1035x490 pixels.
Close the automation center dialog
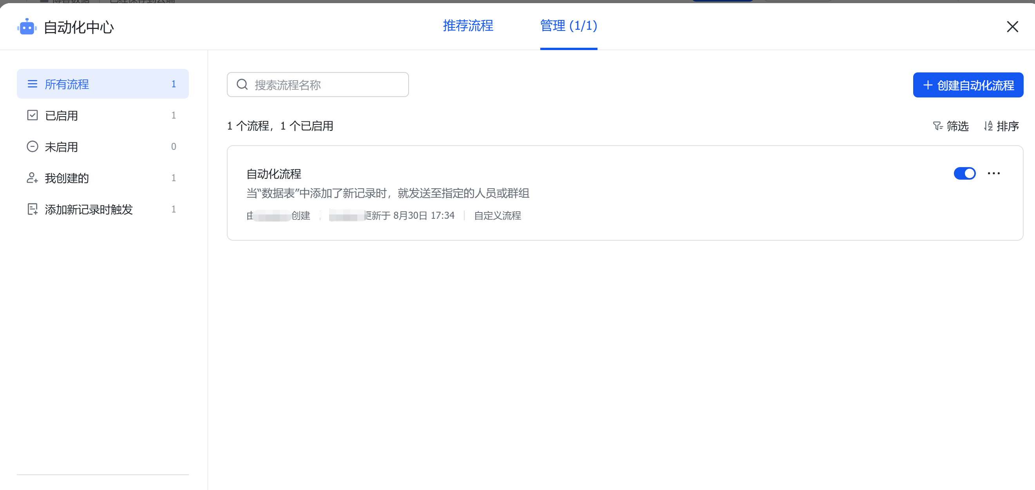[x=1012, y=27]
